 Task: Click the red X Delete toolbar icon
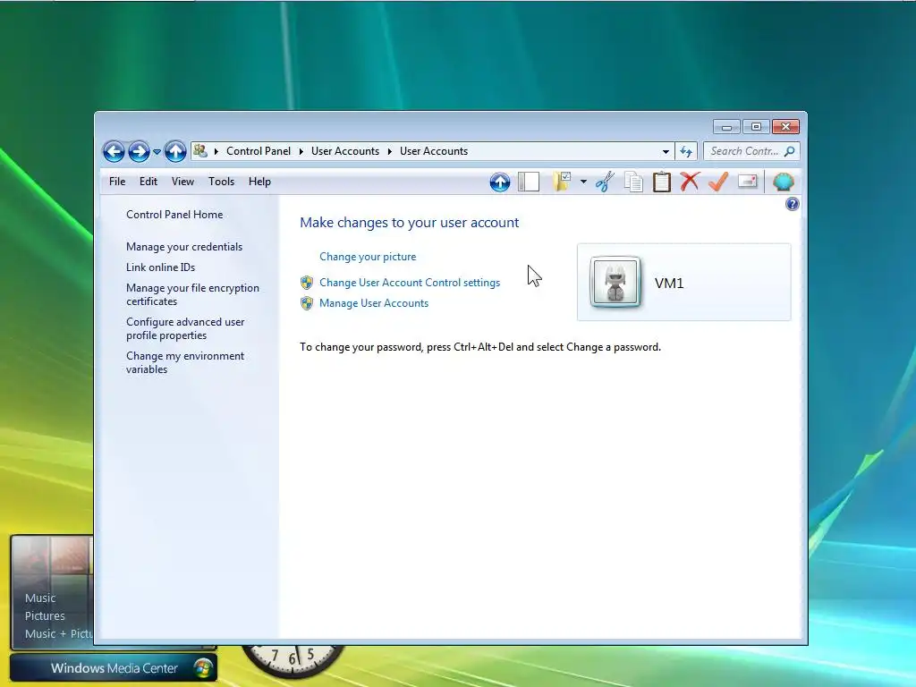pyautogui.click(x=690, y=182)
